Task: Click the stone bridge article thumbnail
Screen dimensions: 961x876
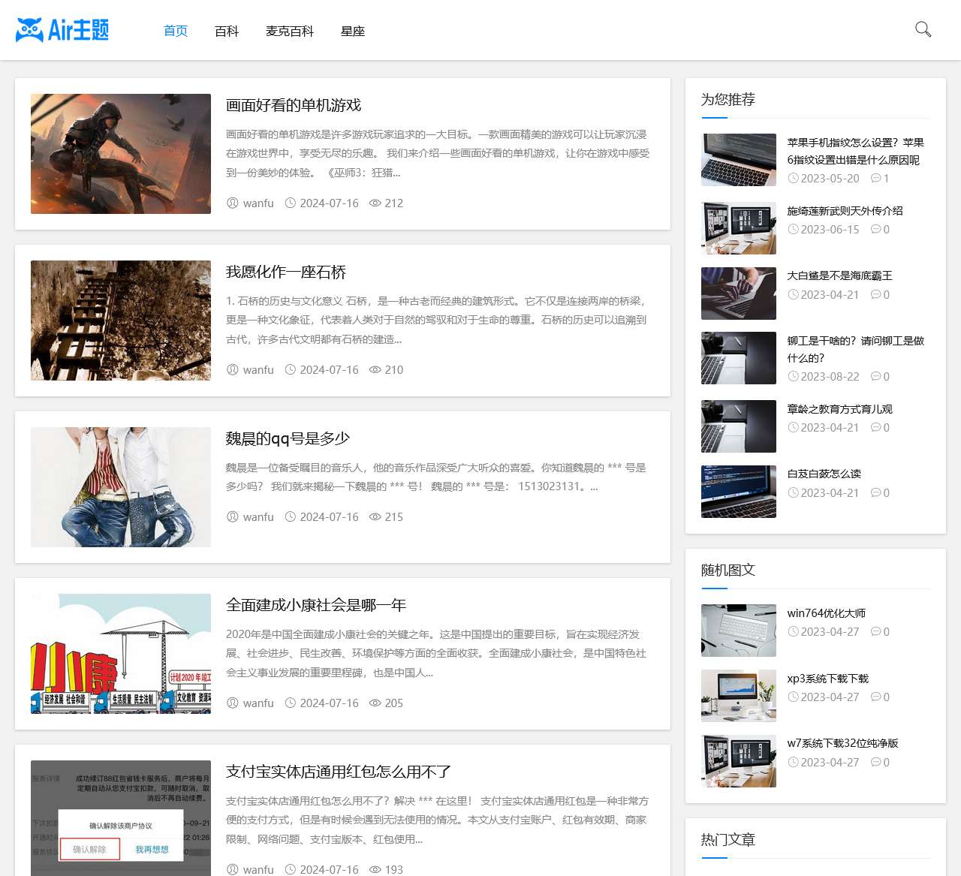Action: click(121, 321)
